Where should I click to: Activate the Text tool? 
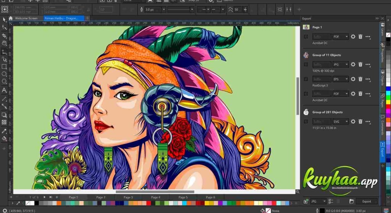tap(4, 90)
